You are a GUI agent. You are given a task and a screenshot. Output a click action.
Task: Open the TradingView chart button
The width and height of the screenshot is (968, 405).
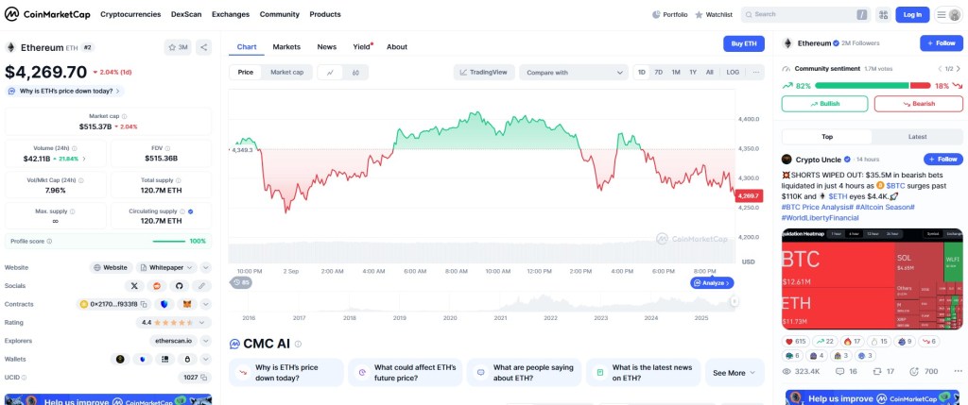(484, 72)
